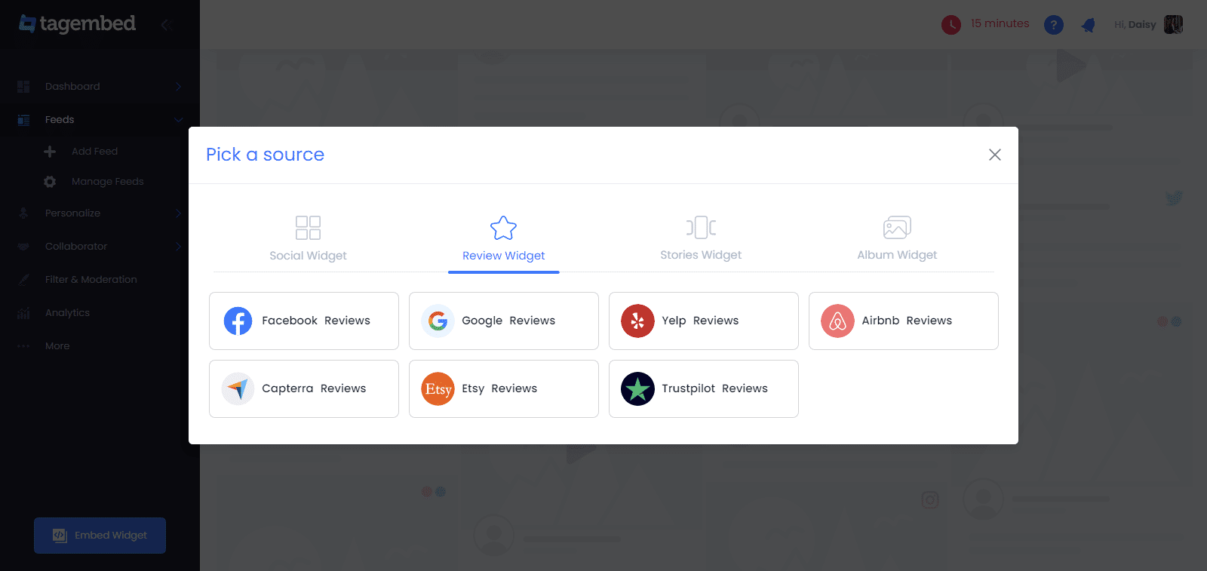Click the Manage Feeds gear icon
This screenshot has width=1207, height=571.
click(x=50, y=182)
